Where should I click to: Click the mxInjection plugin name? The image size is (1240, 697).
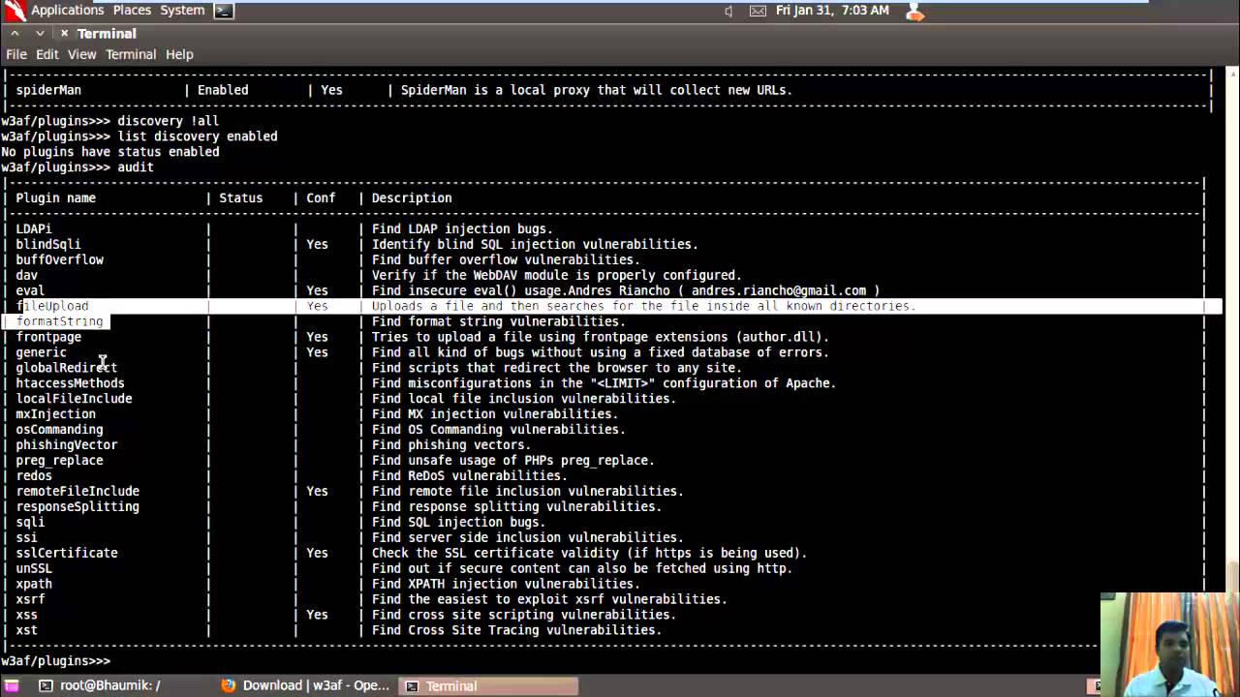pos(55,414)
